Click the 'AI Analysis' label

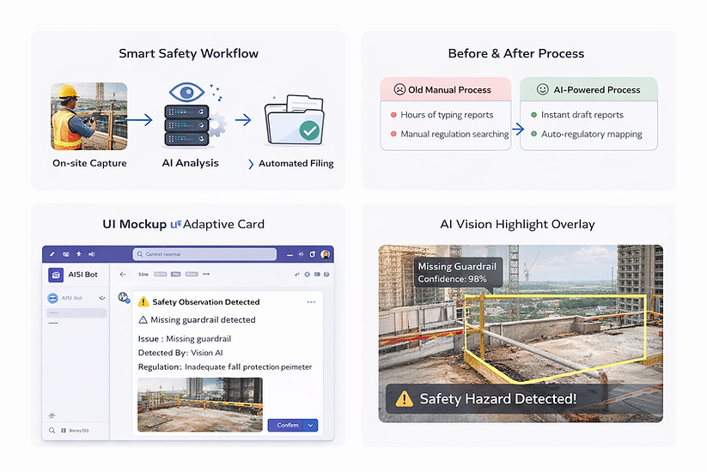[x=190, y=163]
